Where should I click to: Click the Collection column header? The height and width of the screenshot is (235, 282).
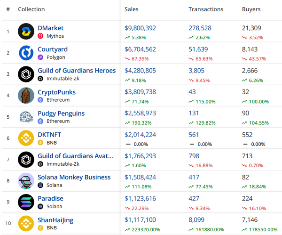(31, 9)
